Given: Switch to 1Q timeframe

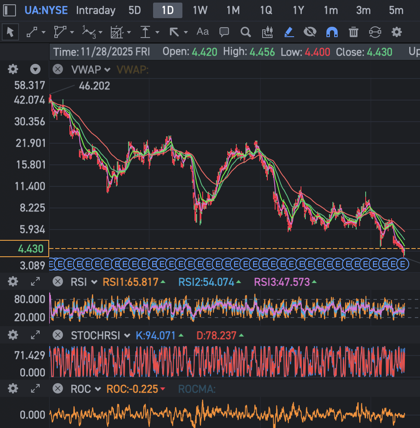Looking at the screenshot, I should coord(266,10).
